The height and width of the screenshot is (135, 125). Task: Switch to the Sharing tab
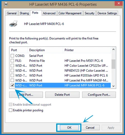tap(24, 13)
